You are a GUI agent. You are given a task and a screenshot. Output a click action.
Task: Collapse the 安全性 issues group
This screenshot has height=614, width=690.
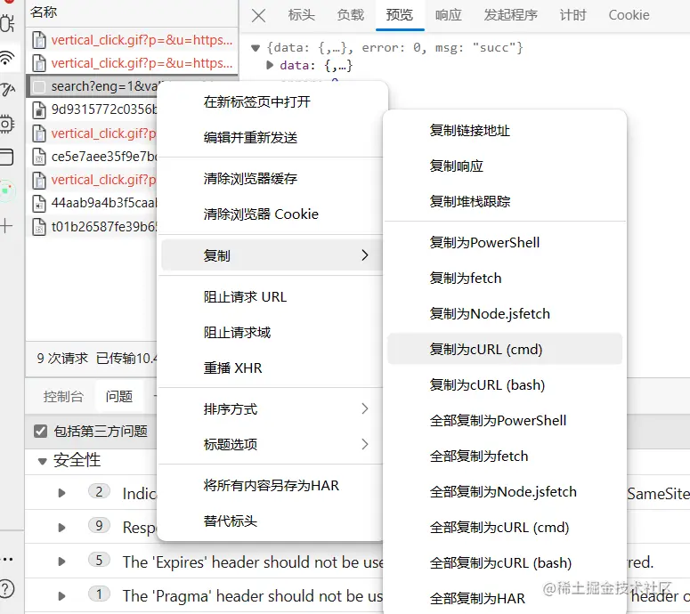tap(42, 461)
